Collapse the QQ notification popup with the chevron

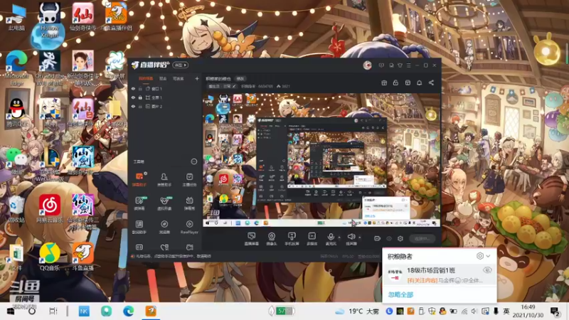pos(489,256)
